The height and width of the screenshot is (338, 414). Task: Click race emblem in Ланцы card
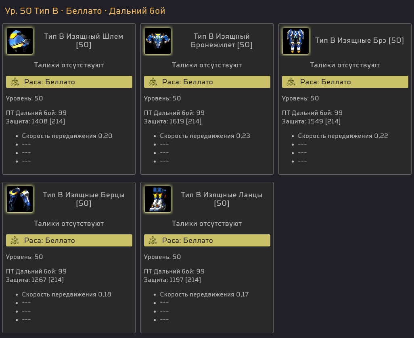pyautogui.click(x=153, y=241)
